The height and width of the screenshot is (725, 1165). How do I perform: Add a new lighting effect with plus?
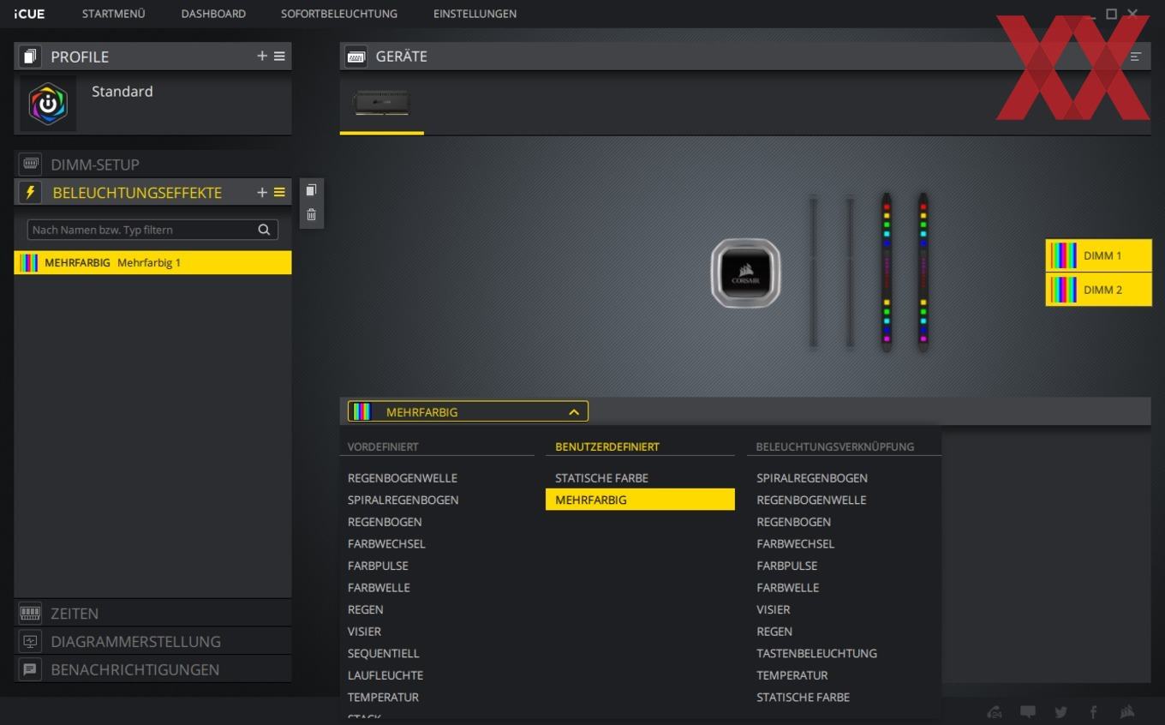pyautogui.click(x=262, y=192)
